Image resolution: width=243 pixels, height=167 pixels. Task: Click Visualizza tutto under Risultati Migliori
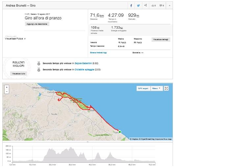pyautogui.click(x=19, y=74)
